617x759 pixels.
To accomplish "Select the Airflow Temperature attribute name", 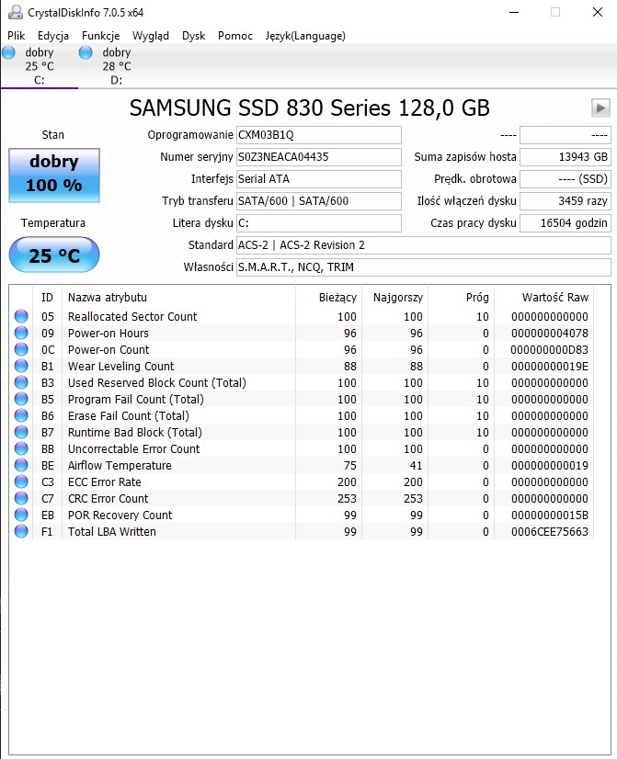I will (120, 465).
